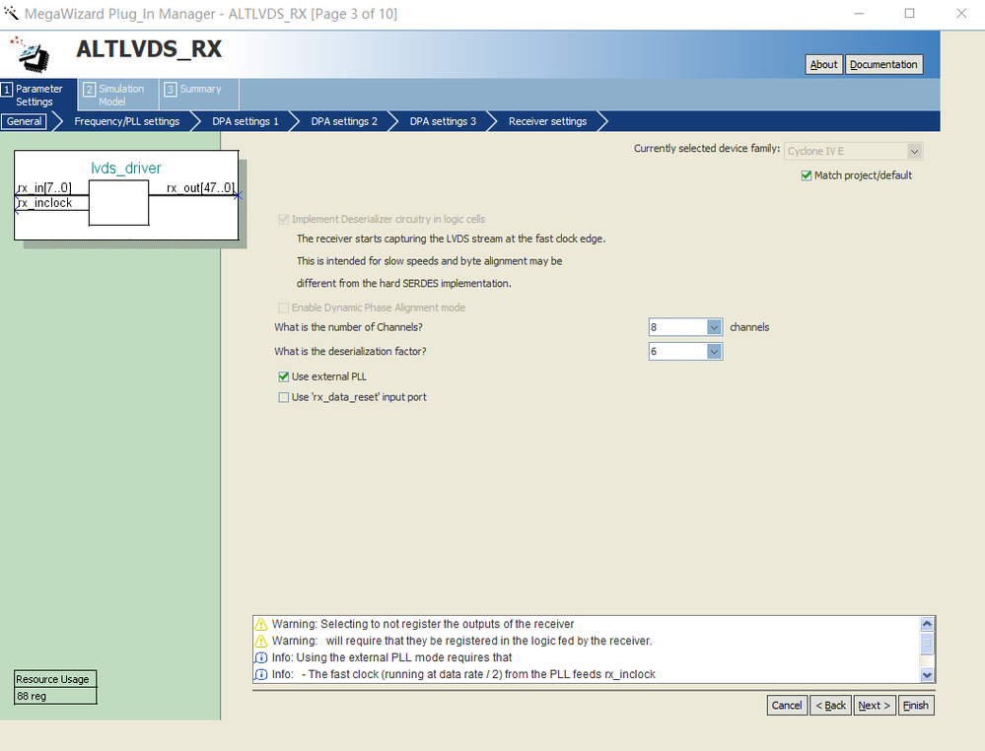The image size is (985, 751).
Task: Go to DPA settings 2 page
Action: [344, 121]
